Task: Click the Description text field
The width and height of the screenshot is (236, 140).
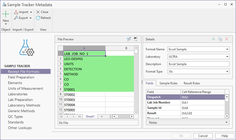Action: coord(198,64)
